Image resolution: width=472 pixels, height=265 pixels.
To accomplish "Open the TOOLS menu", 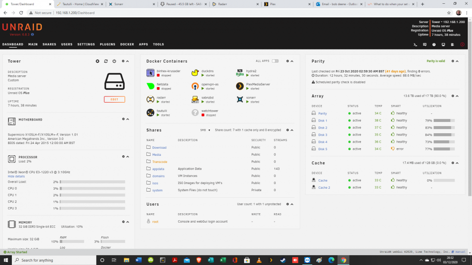I will [x=158, y=44].
